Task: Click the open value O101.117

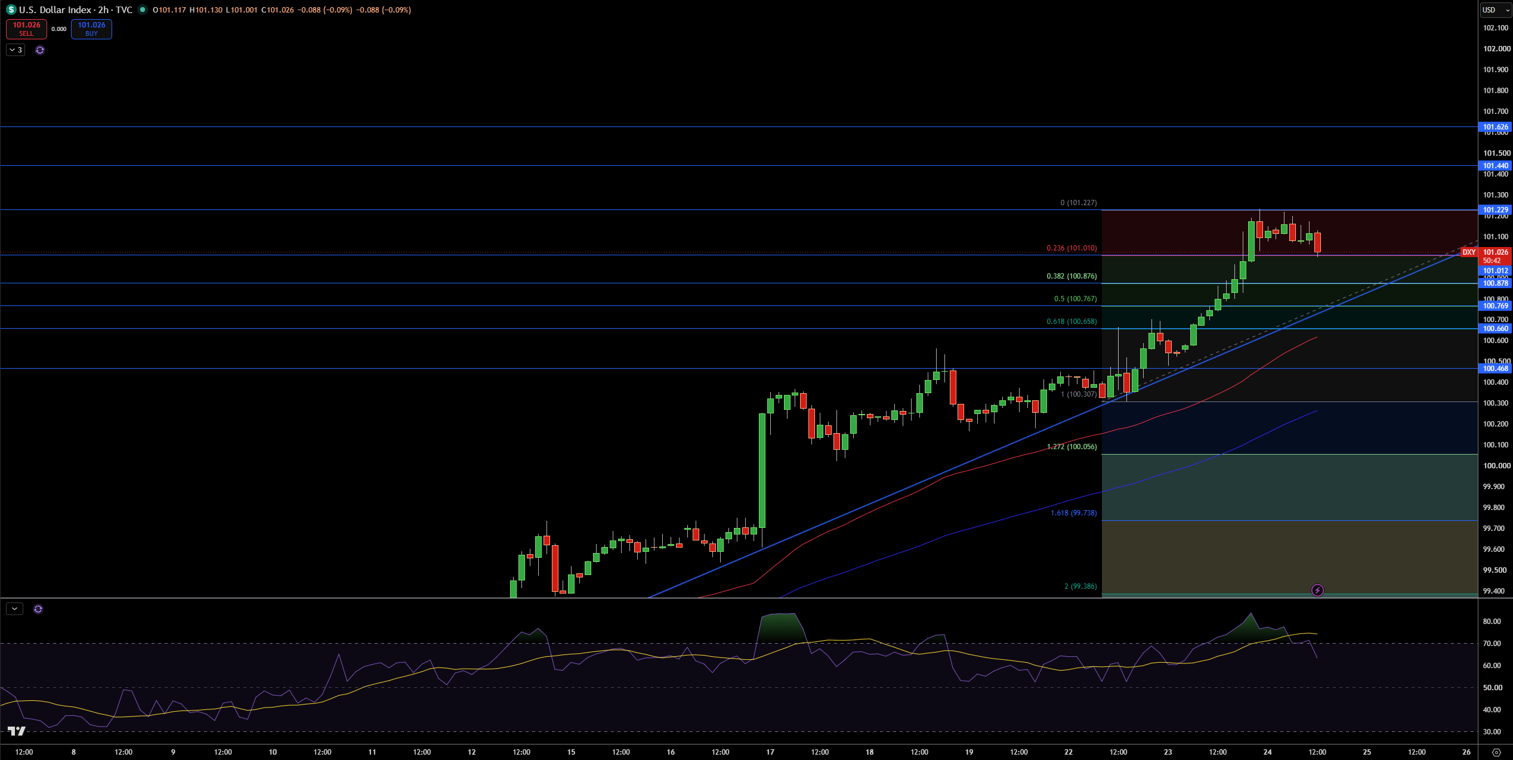Action: pos(169,10)
